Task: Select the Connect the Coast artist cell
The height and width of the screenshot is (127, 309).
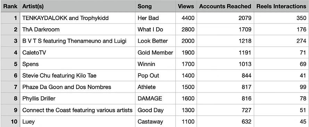Action: (x=78, y=110)
